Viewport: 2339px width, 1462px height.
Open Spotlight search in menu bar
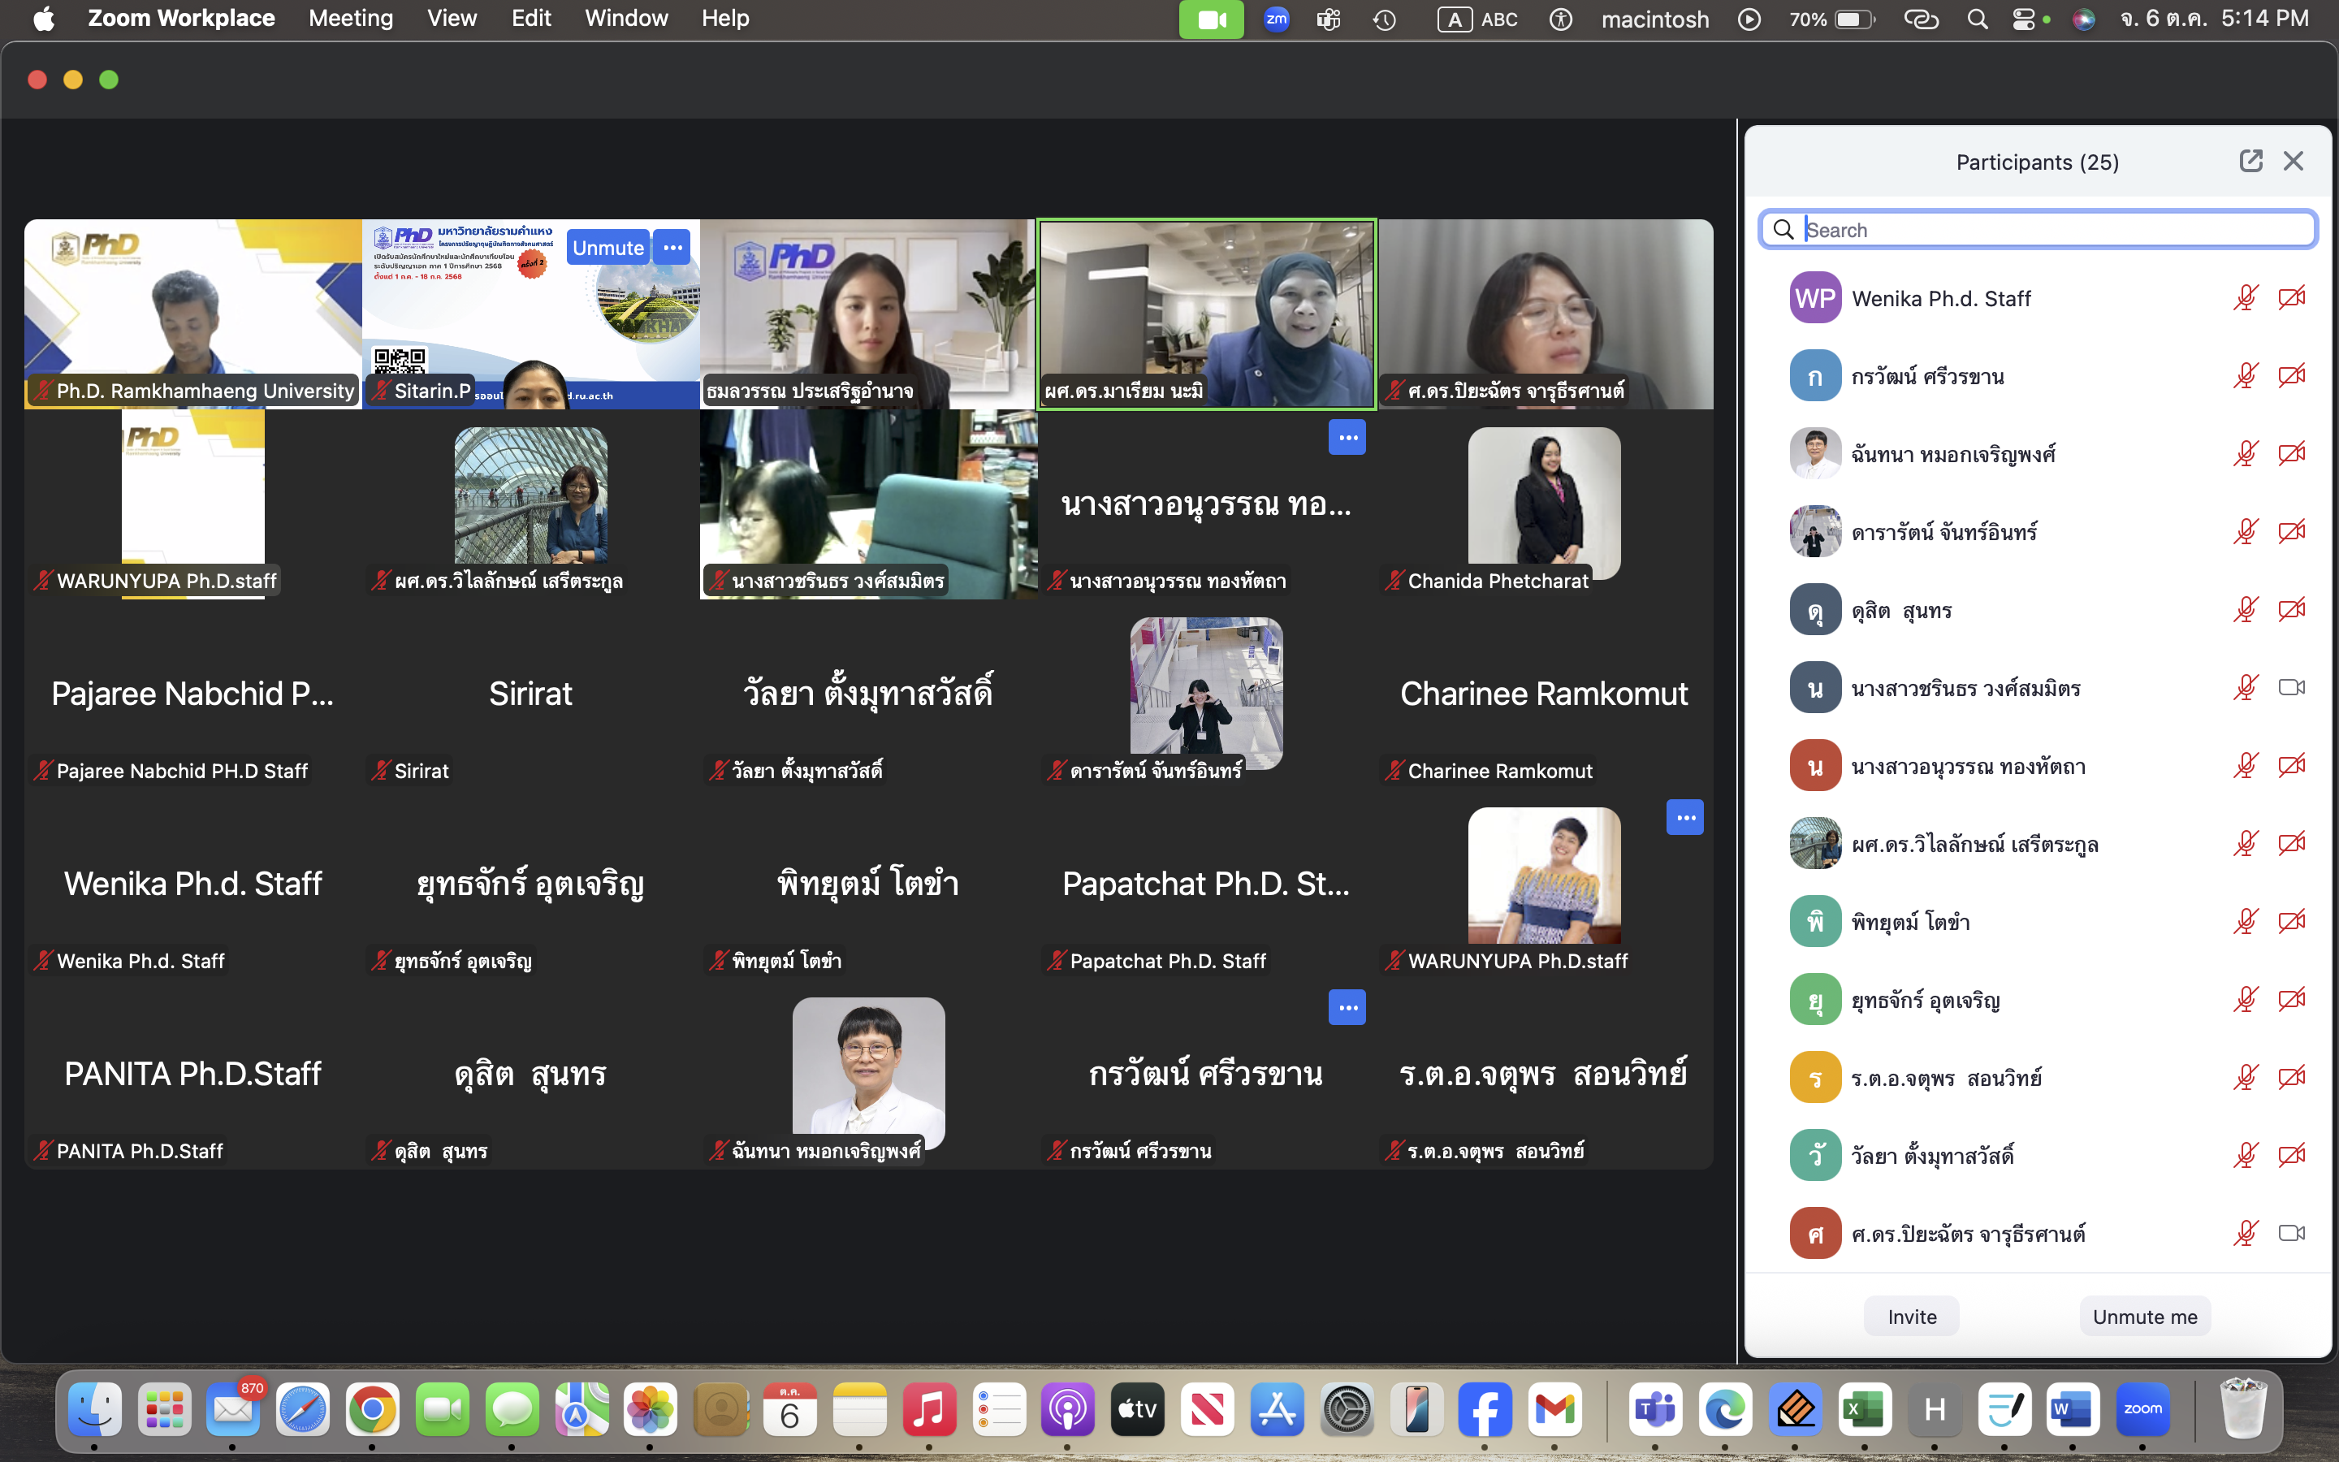[x=1977, y=19]
